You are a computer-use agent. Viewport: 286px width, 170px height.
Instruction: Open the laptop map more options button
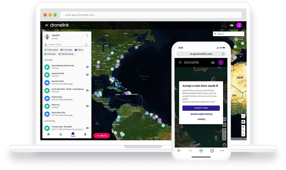click(243, 116)
